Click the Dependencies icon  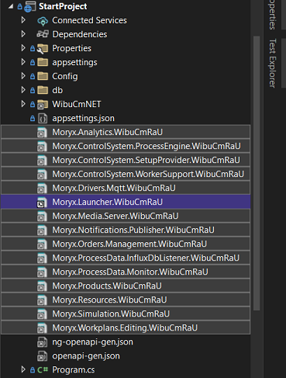(x=43, y=34)
